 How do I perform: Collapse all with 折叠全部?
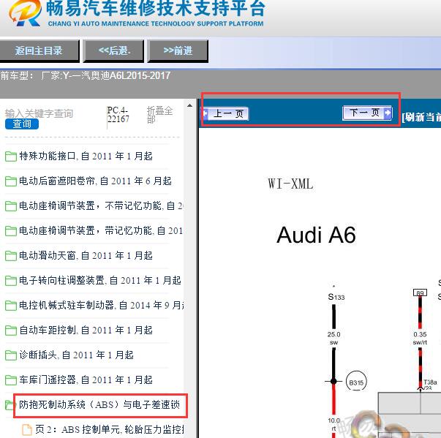pos(159,115)
